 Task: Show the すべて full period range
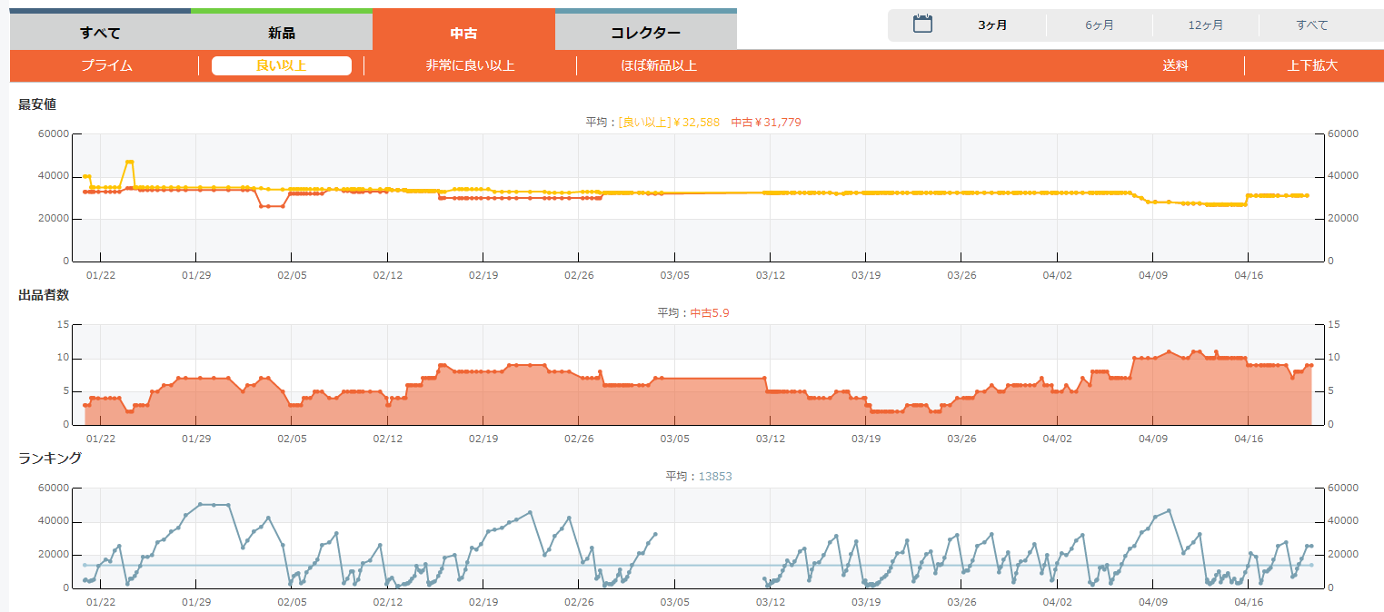pos(1311,25)
